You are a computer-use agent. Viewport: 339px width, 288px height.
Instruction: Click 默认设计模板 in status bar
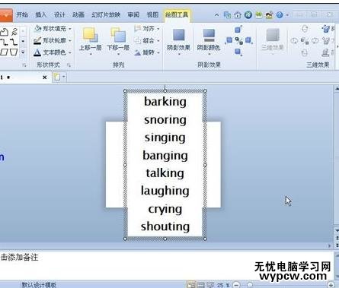(39, 285)
